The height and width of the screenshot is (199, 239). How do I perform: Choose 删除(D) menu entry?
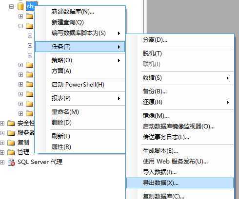(x=80, y=123)
